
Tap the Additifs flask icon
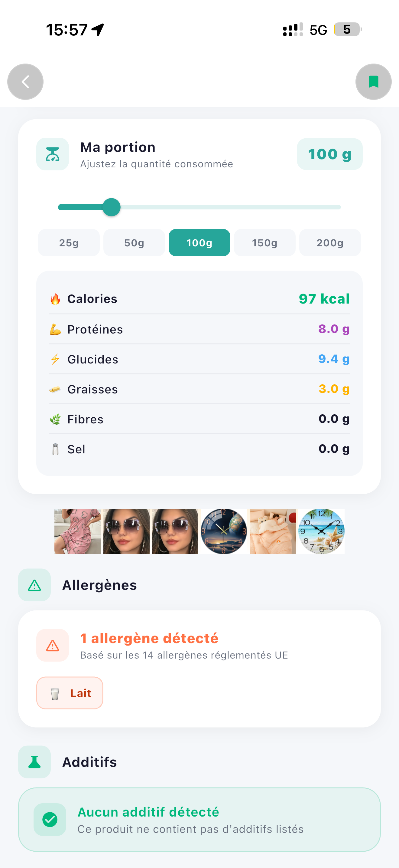34,762
